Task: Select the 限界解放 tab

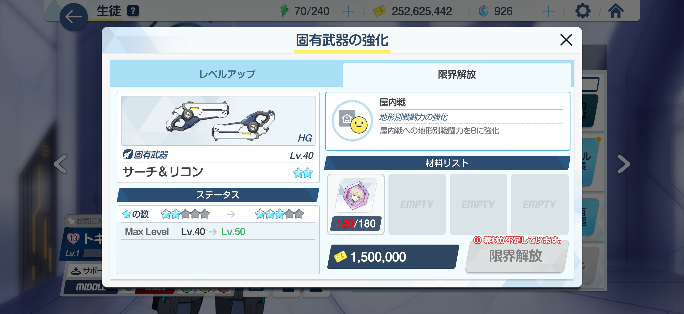Action: click(457, 74)
